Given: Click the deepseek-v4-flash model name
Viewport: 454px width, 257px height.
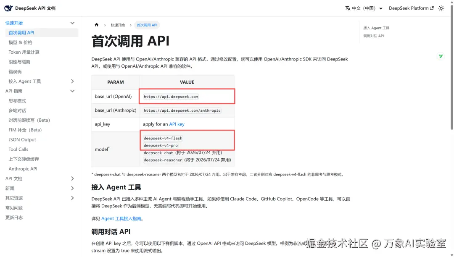Looking at the screenshot, I should coord(163,138).
